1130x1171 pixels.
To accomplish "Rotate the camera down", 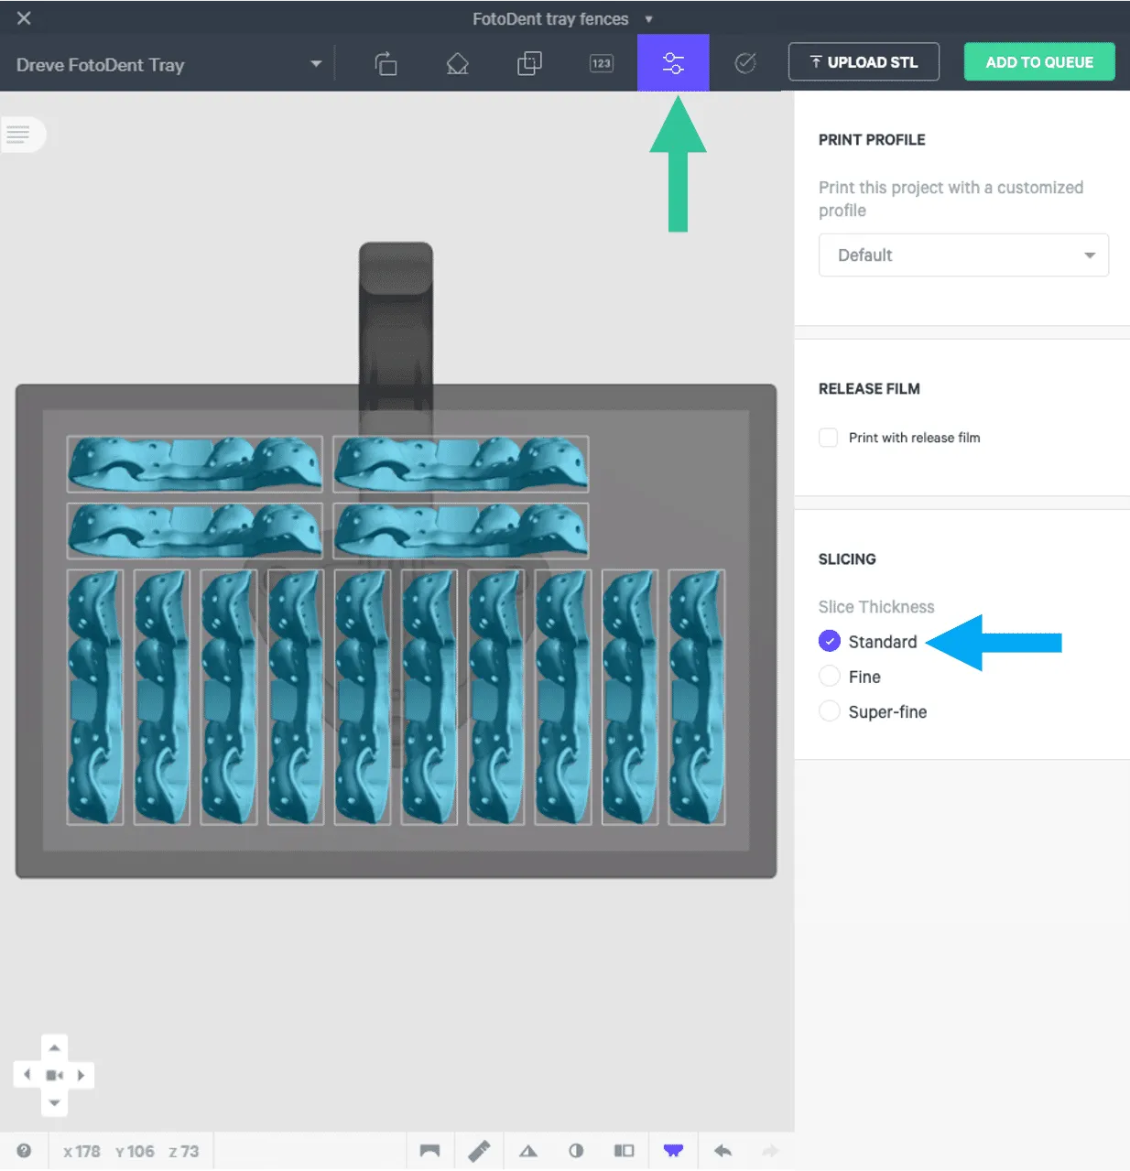I will coord(55,1102).
